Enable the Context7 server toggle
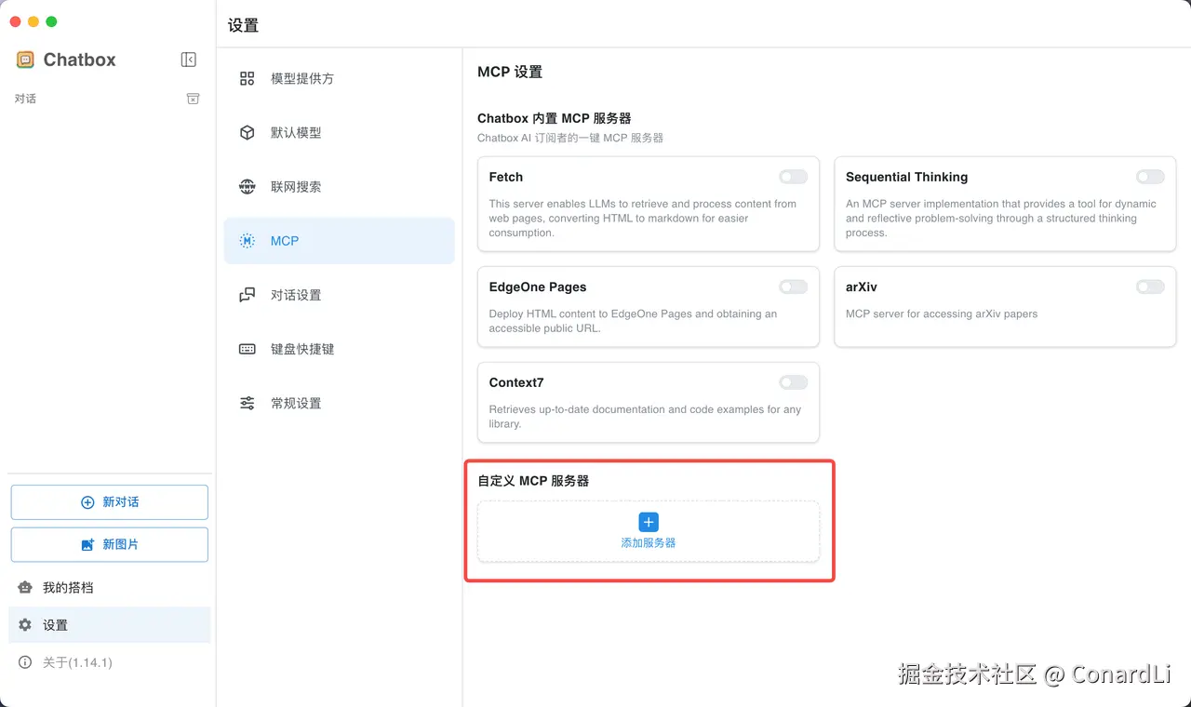1191x707 pixels. coord(794,382)
